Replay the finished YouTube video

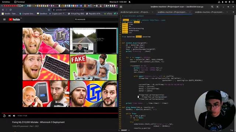tap(4, 116)
